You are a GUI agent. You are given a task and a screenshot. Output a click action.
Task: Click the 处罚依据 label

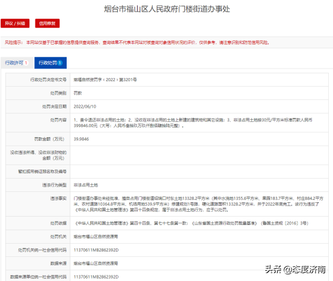(58, 223)
